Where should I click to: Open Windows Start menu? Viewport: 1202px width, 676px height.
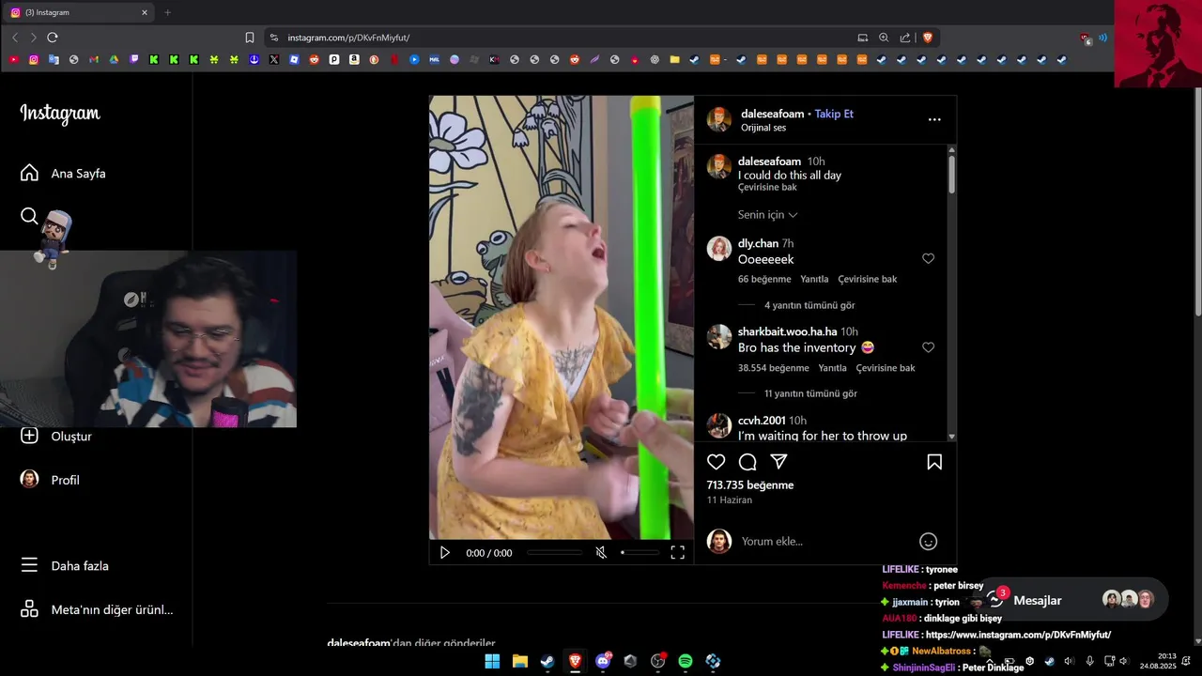492,661
